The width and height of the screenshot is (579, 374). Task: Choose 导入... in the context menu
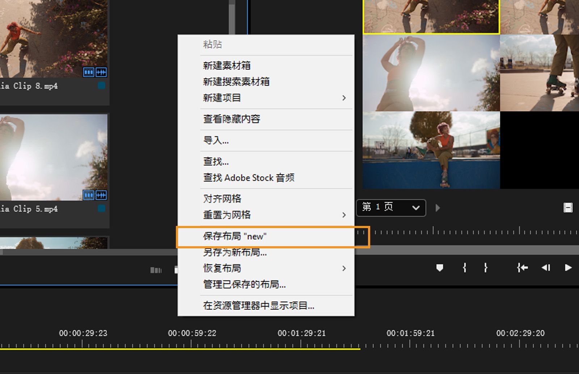click(216, 140)
